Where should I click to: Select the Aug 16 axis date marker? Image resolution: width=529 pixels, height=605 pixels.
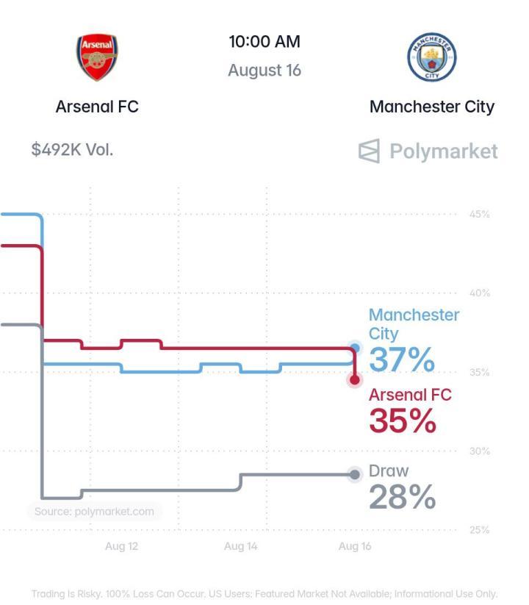(x=355, y=546)
